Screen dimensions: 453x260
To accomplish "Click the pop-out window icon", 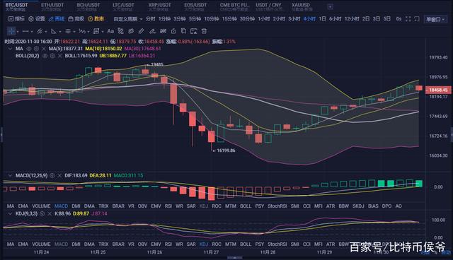I will (x=417, y=19).
